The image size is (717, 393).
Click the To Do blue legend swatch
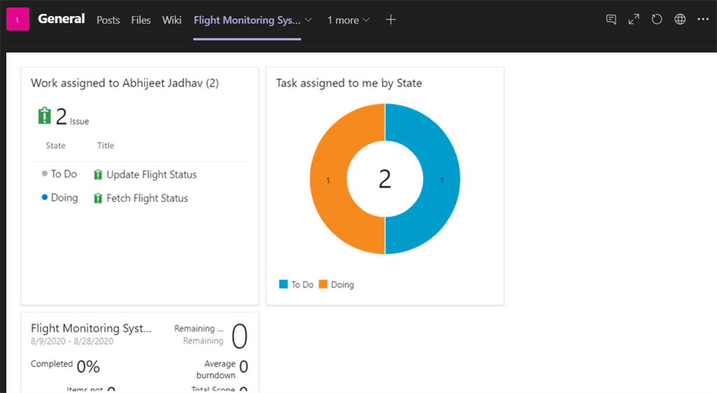point(284,284)
